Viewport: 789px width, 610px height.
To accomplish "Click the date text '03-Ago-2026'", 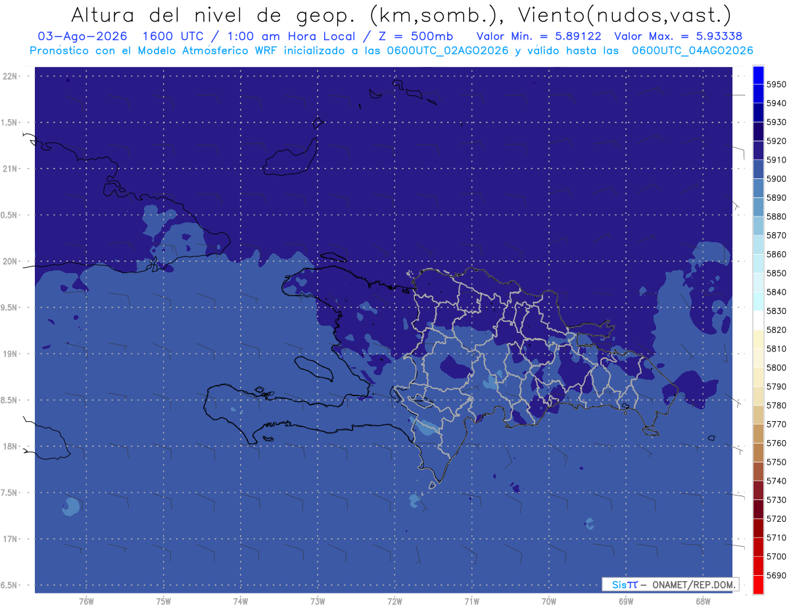I will 82,36.
